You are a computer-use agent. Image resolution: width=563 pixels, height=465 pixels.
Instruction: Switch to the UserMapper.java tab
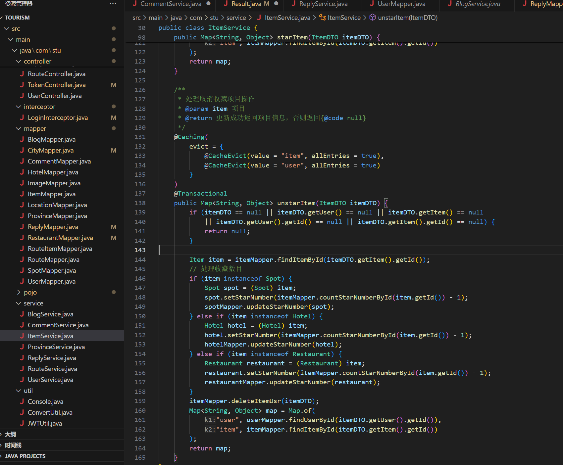[401, 4]
